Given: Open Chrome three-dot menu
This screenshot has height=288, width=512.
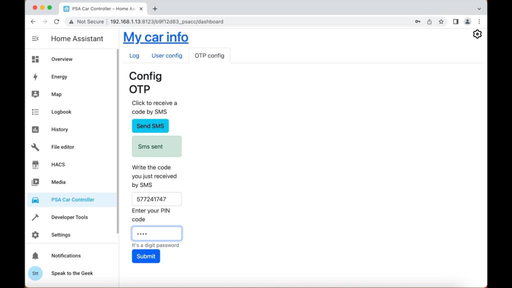Looking at the screenshot, I should coord(479,21).
